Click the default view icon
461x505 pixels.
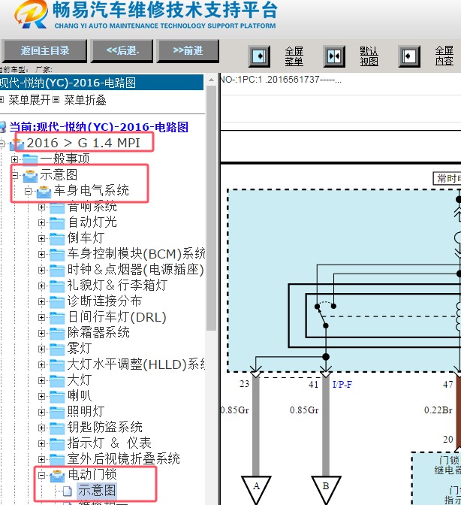334,56
